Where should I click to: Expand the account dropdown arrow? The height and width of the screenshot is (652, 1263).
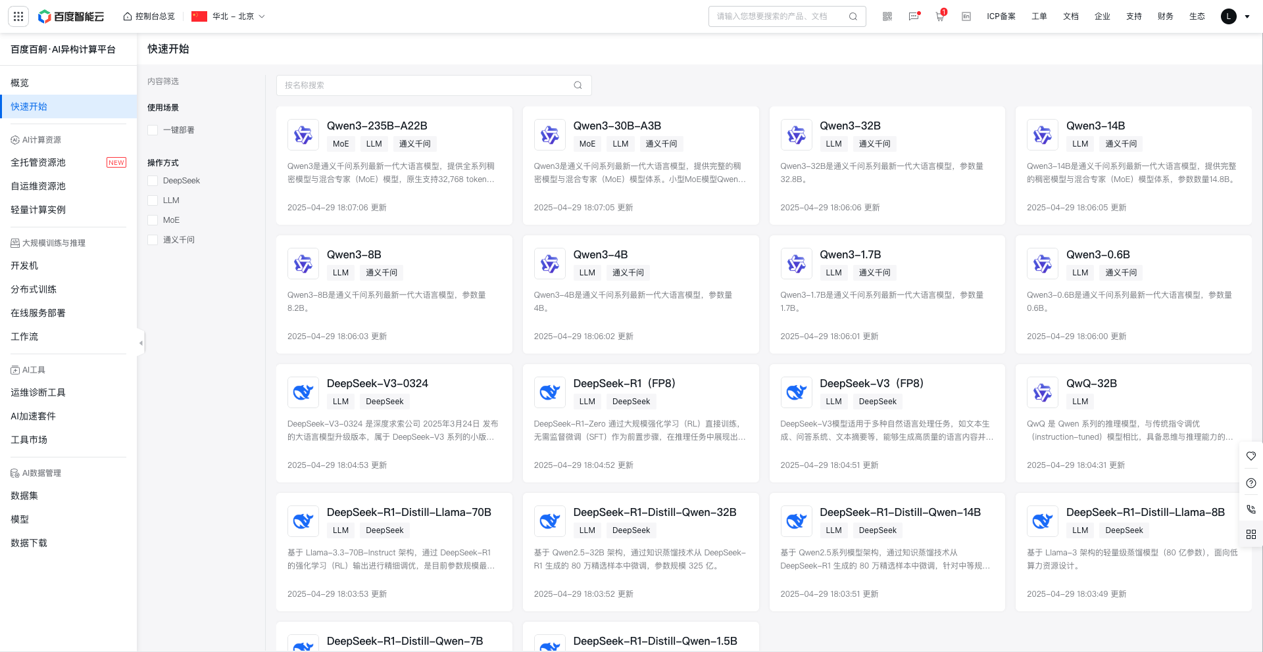click(1247, 16)
